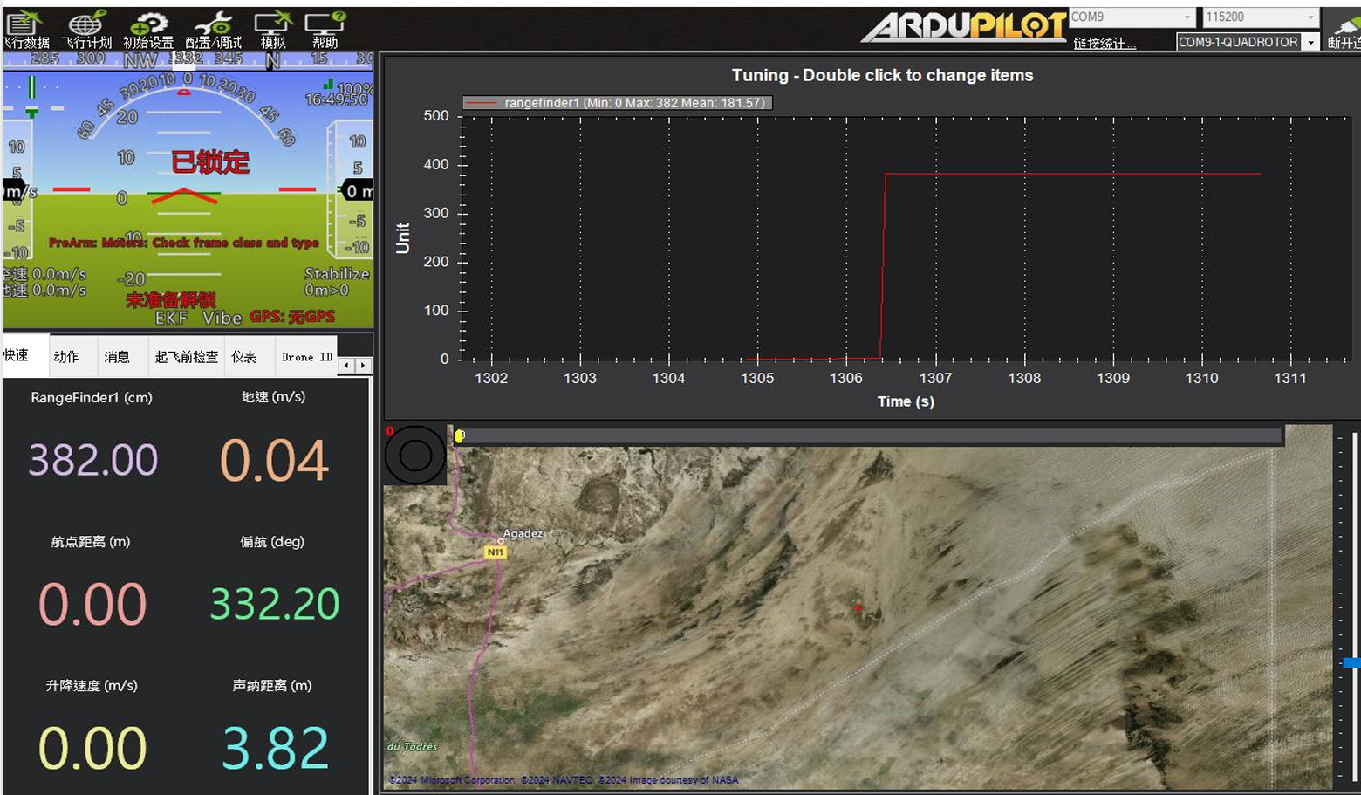This screenshot has height=795, width=1361.
Task: Open the 初始设置 initial setup screen
Action: [148, 28]
